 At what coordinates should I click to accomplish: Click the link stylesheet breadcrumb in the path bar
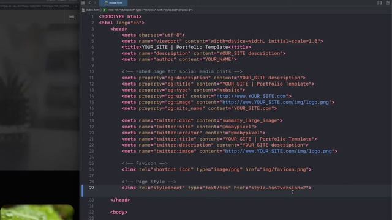click(148, 10)
